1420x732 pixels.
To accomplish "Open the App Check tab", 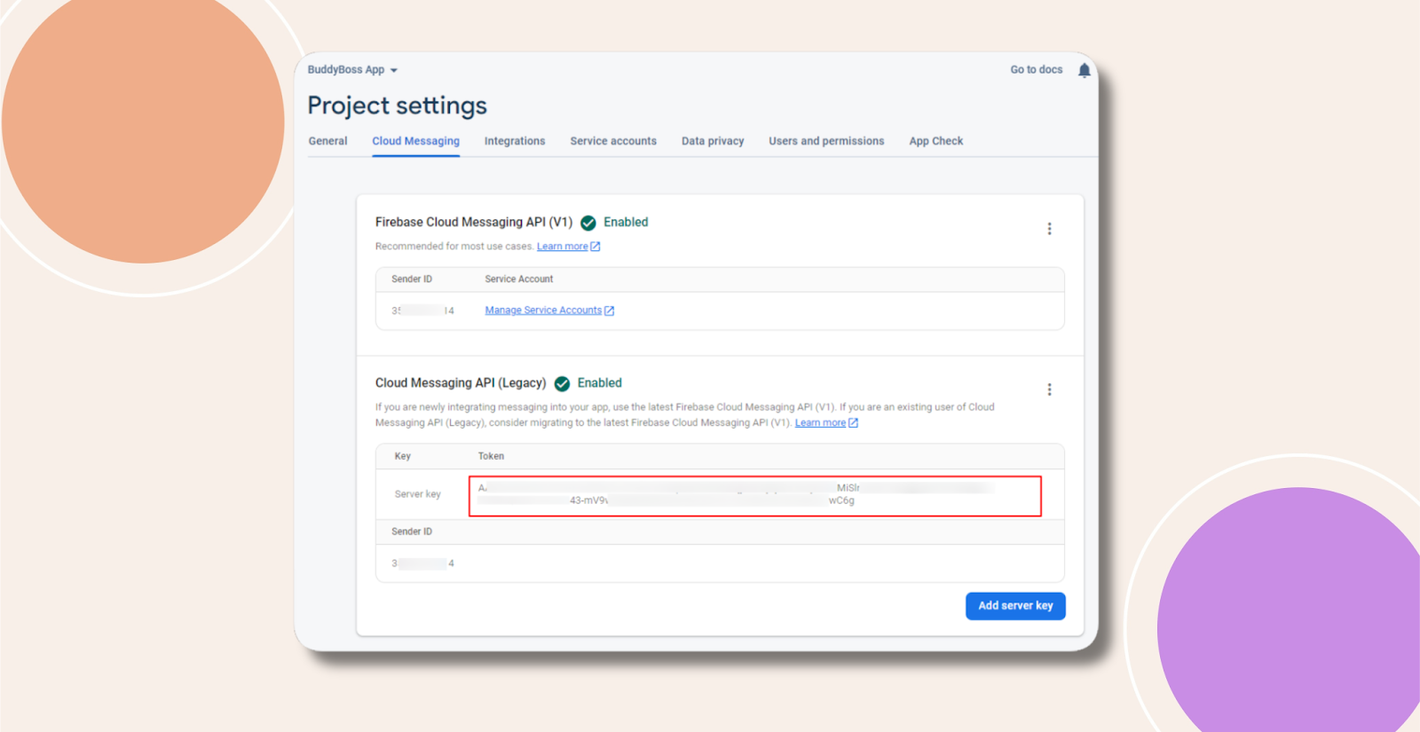I will click(936, 141).
